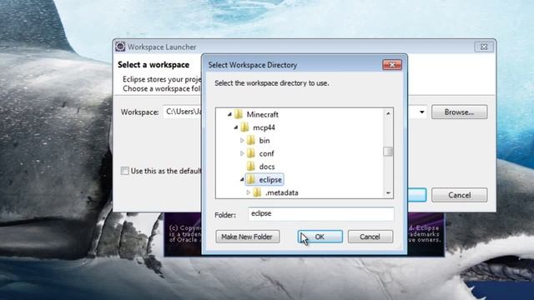Close the Select Workspace Directory dialog

click(392, 65)
